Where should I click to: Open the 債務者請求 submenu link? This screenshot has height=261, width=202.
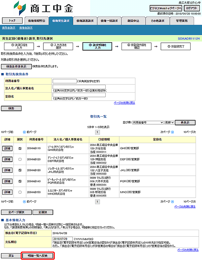pos(9,28)
